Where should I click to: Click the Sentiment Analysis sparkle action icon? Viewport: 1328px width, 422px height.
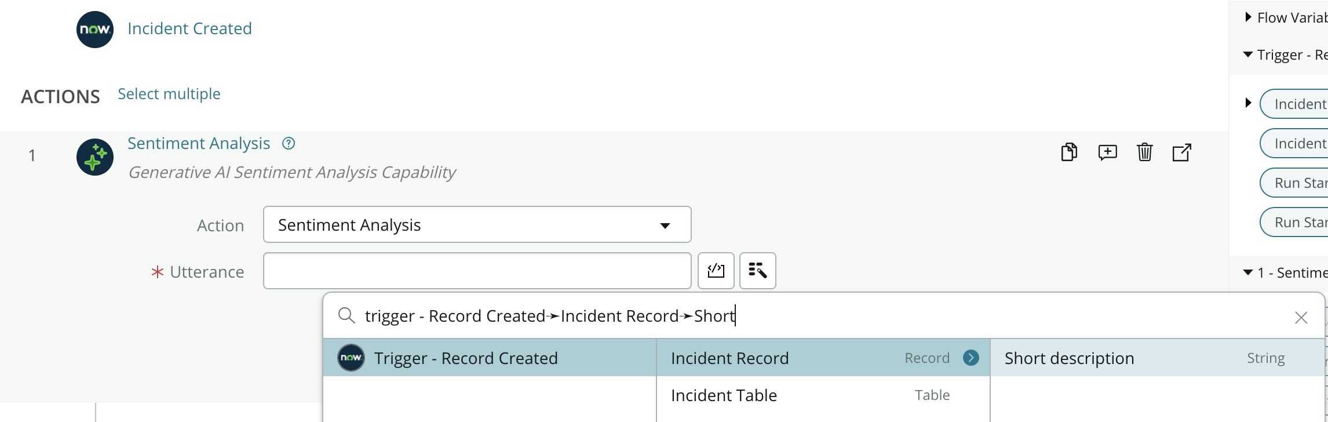[95, 157]
